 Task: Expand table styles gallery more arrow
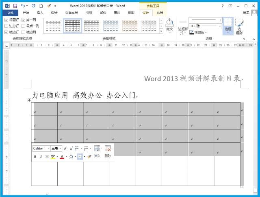coord(161,31)
